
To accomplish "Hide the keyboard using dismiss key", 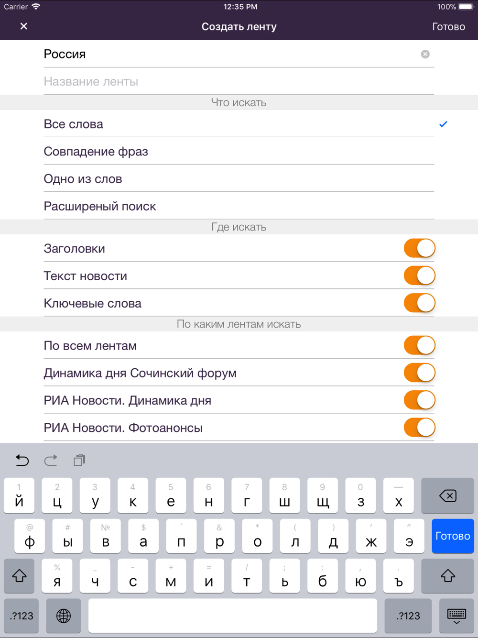I will point(456,616).
